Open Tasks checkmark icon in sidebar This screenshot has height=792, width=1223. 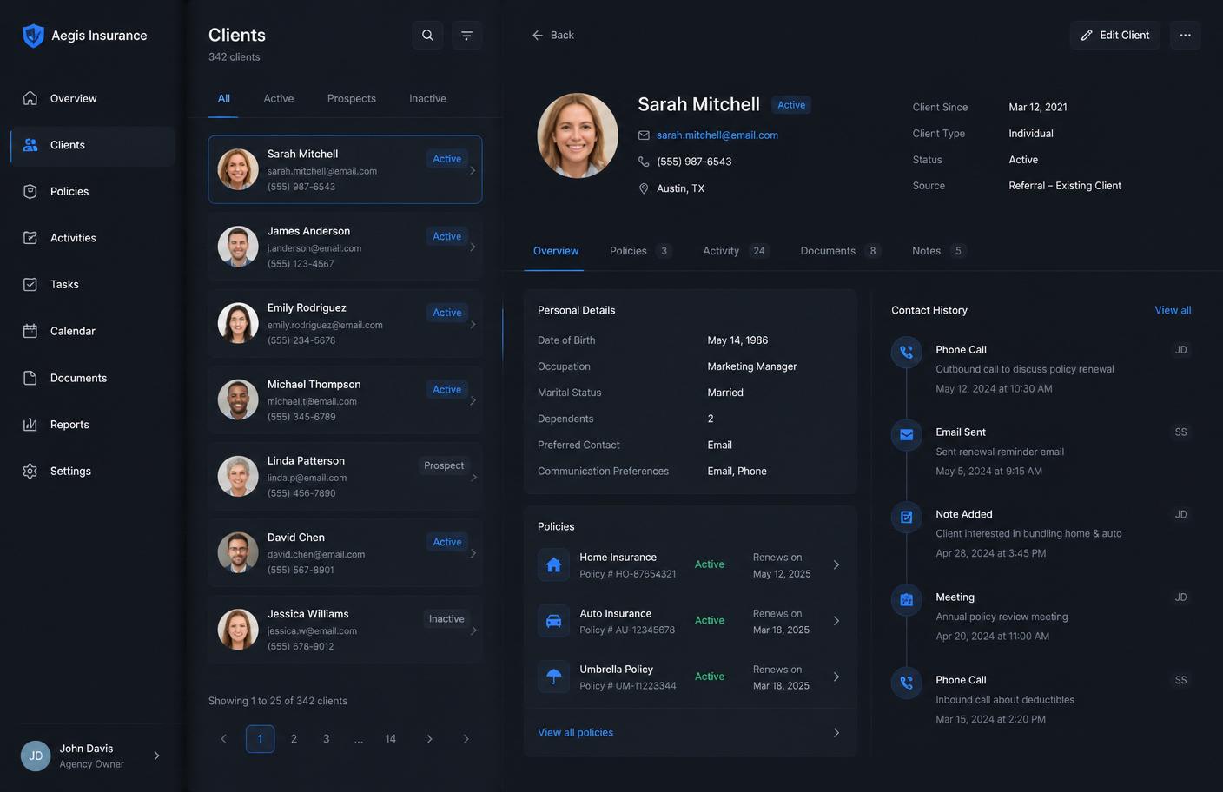coord(30,284)
